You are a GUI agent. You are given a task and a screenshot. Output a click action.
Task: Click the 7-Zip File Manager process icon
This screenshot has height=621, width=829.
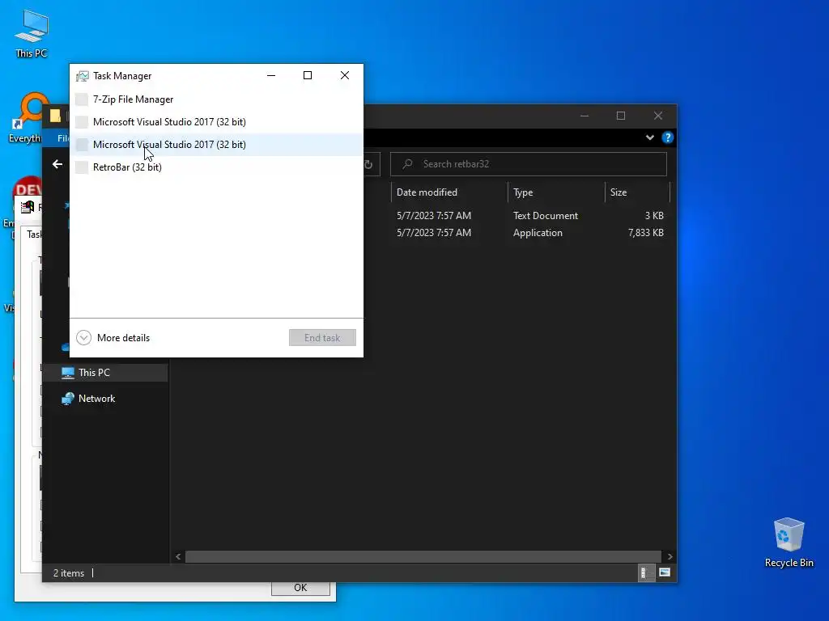pos(82,99)
